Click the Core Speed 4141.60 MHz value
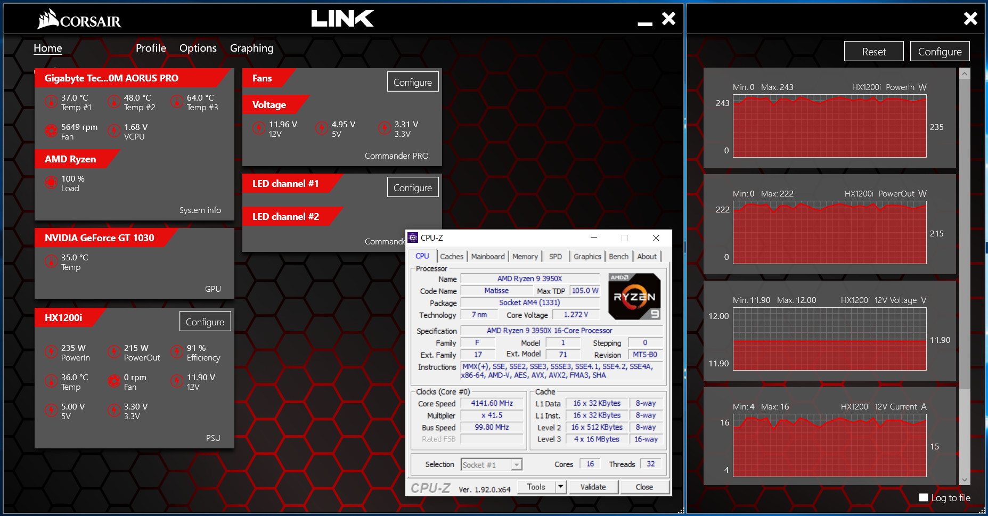The image size is (988, 516). click(x=492, y=403)
